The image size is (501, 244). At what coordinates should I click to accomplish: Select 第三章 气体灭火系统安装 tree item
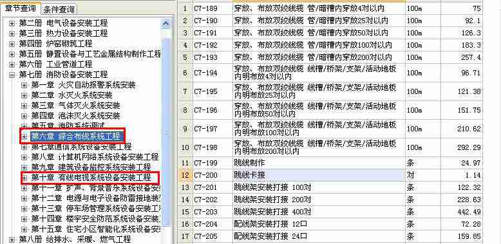click(x=75, y=106)
